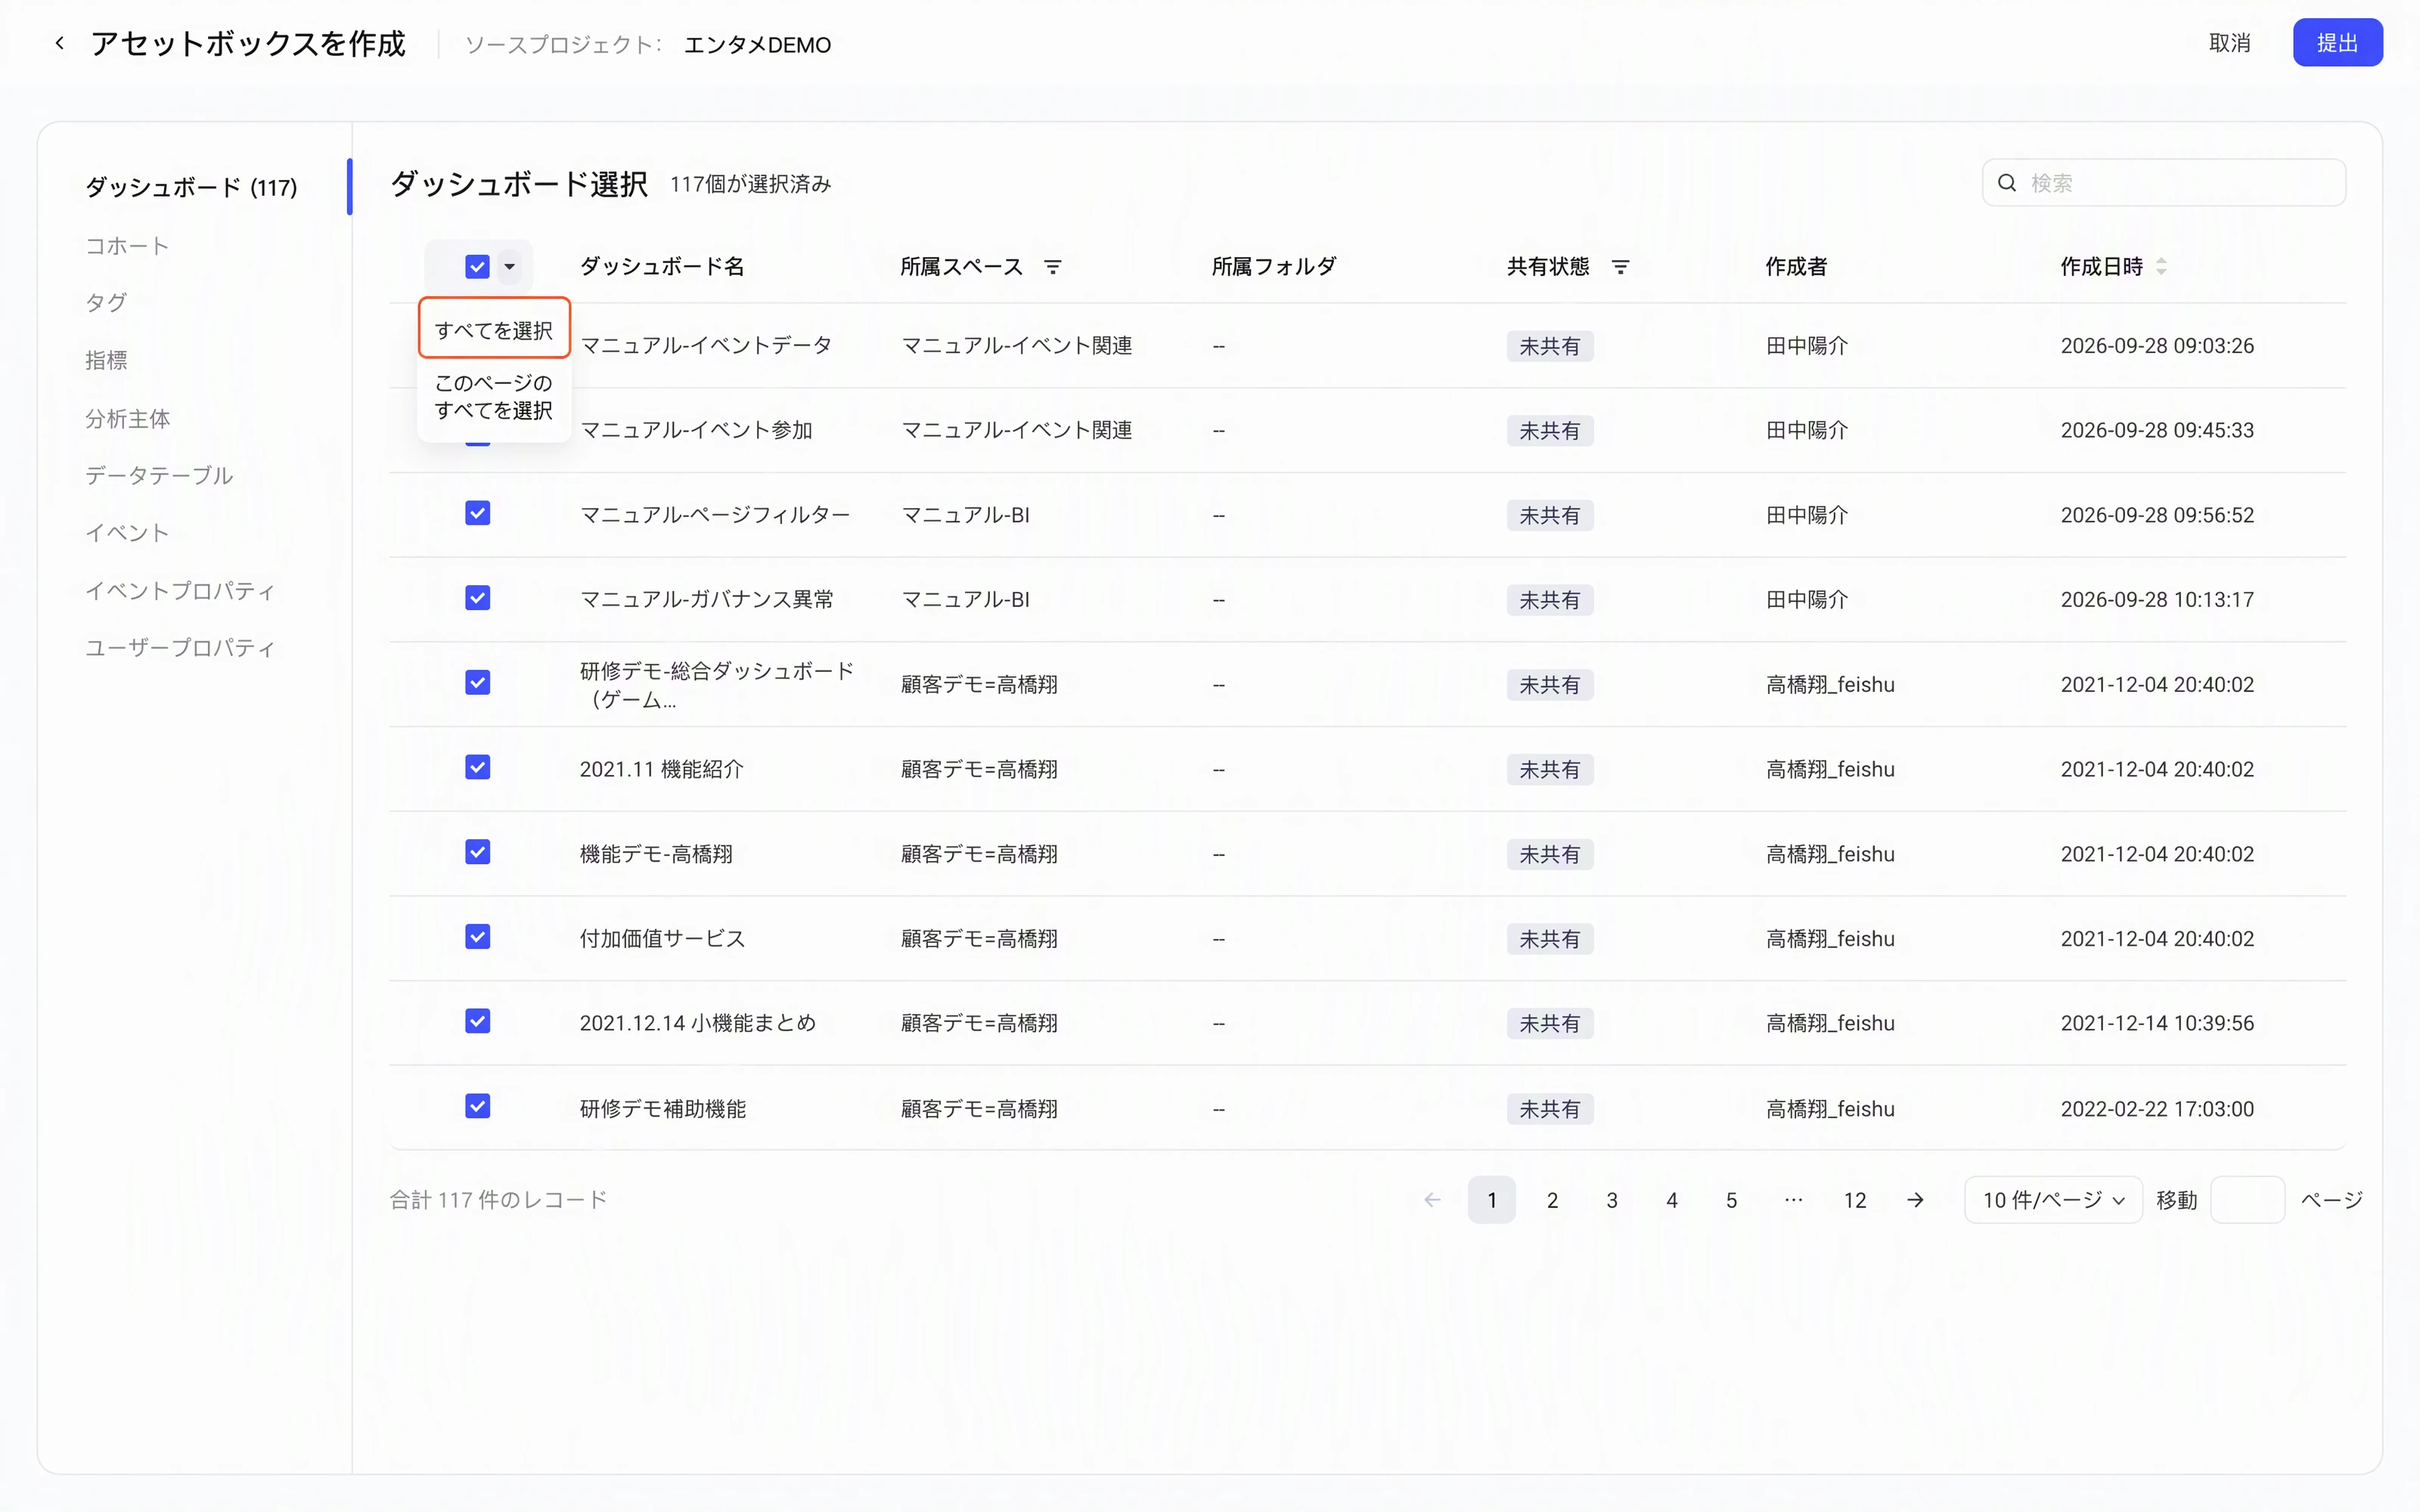Click the pagination ellipsis to jump pages
This screenshot has height=1512, width=2420.
pyautogui.click(x=1793, y=1200)
